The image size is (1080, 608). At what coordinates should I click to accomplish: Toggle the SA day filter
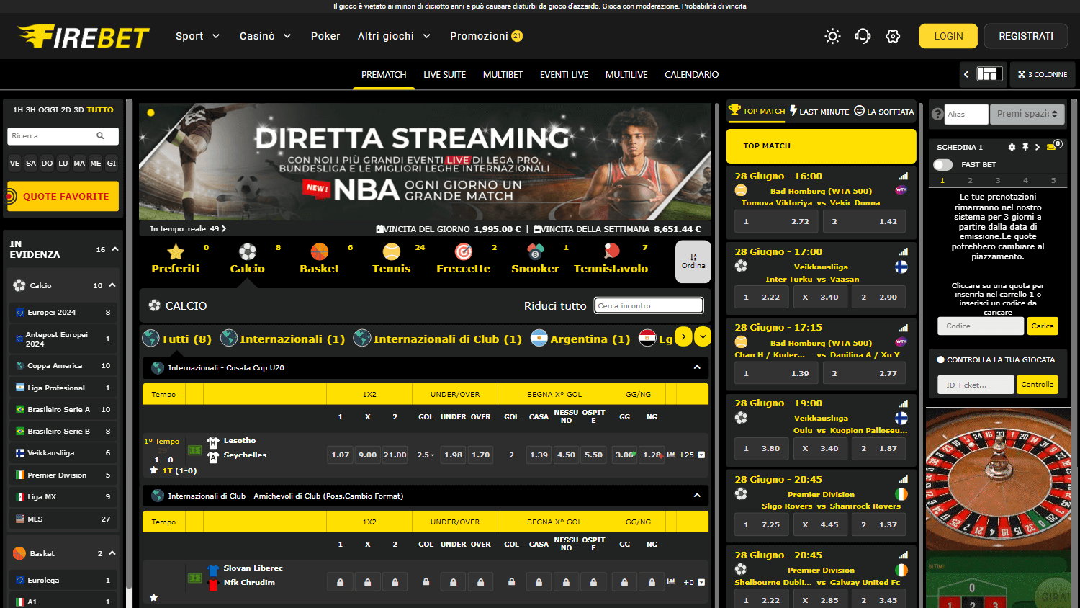(31, 163)
